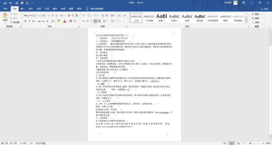Open the luxue86.com URL in the document
Screen dimensions: 272x145
(114, 127)
